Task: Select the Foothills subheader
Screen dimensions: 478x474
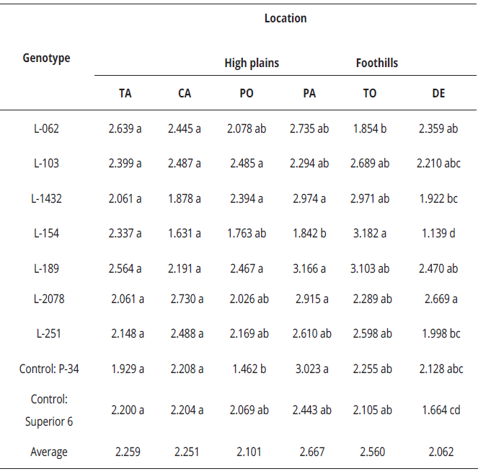Action: click(x=377, y=63)
